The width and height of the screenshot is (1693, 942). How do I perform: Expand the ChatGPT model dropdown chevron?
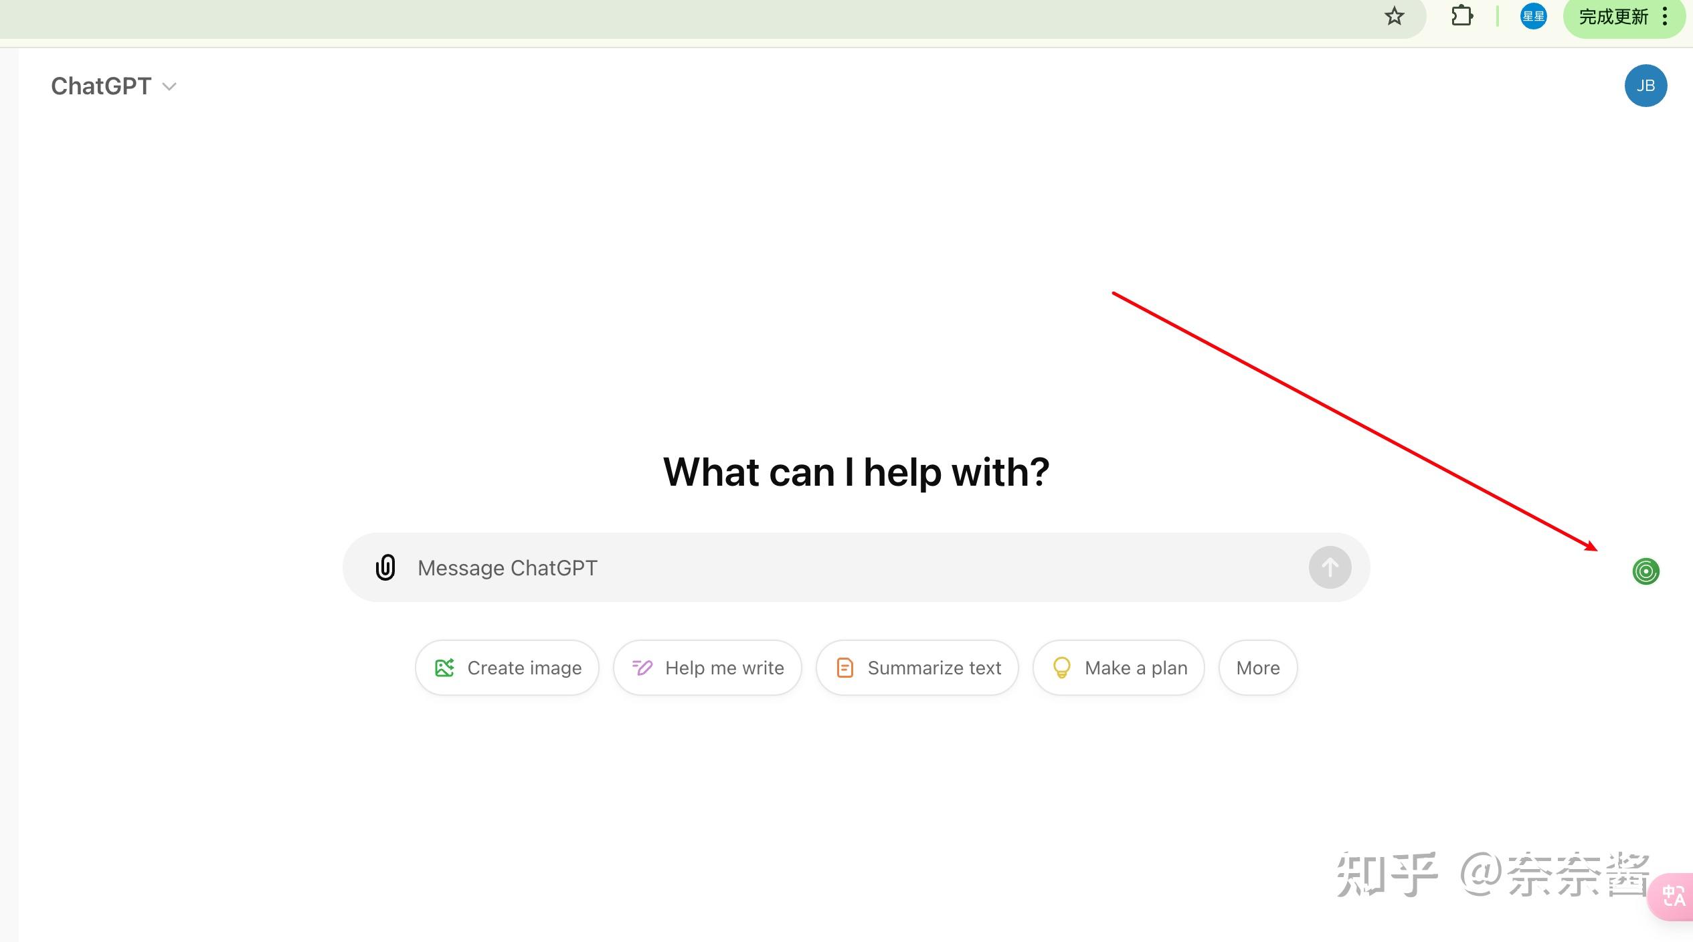coord(169,86)
